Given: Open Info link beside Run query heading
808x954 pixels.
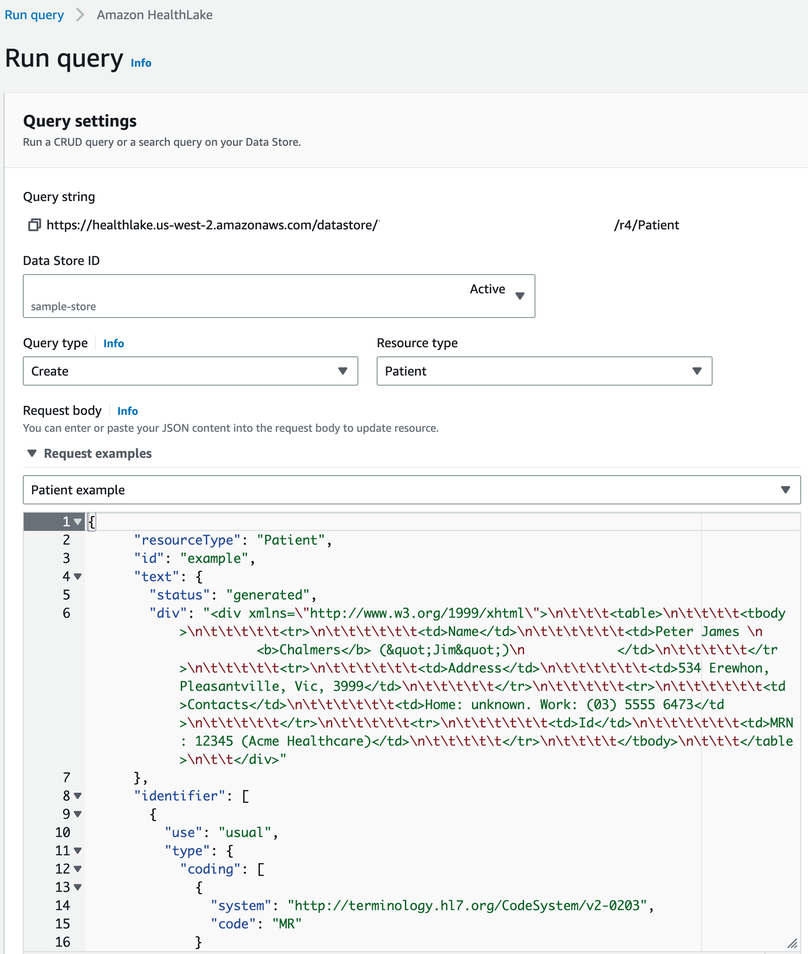Looking at the screenshot, I should (141, 63).
